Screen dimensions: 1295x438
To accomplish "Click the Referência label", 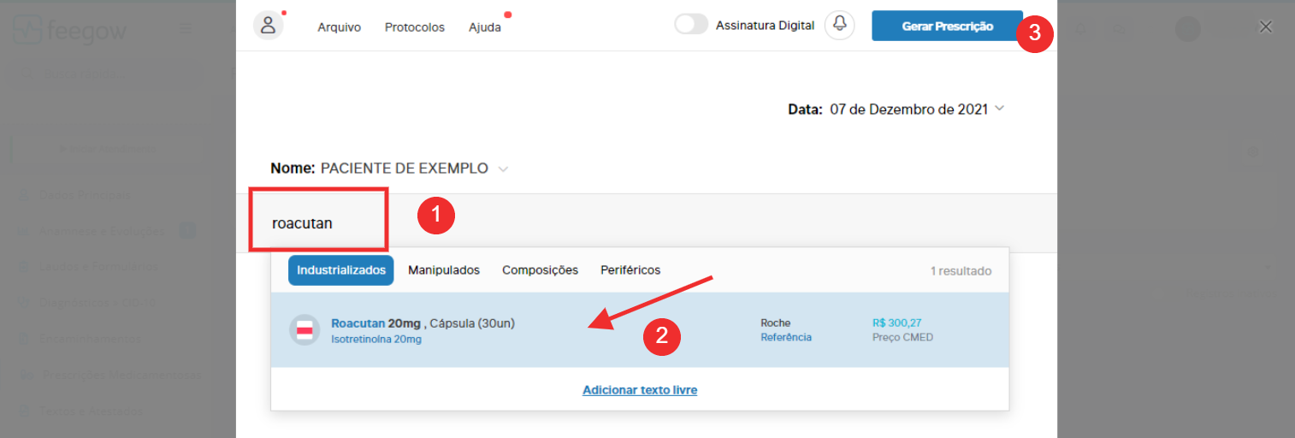I will (x=786, y=337).
